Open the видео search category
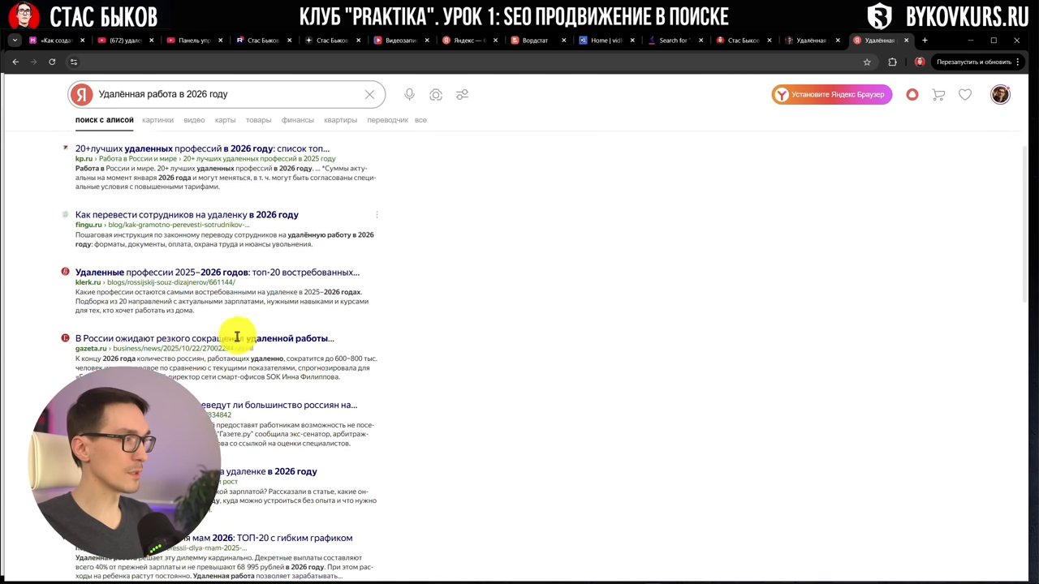 coord(194,120)
